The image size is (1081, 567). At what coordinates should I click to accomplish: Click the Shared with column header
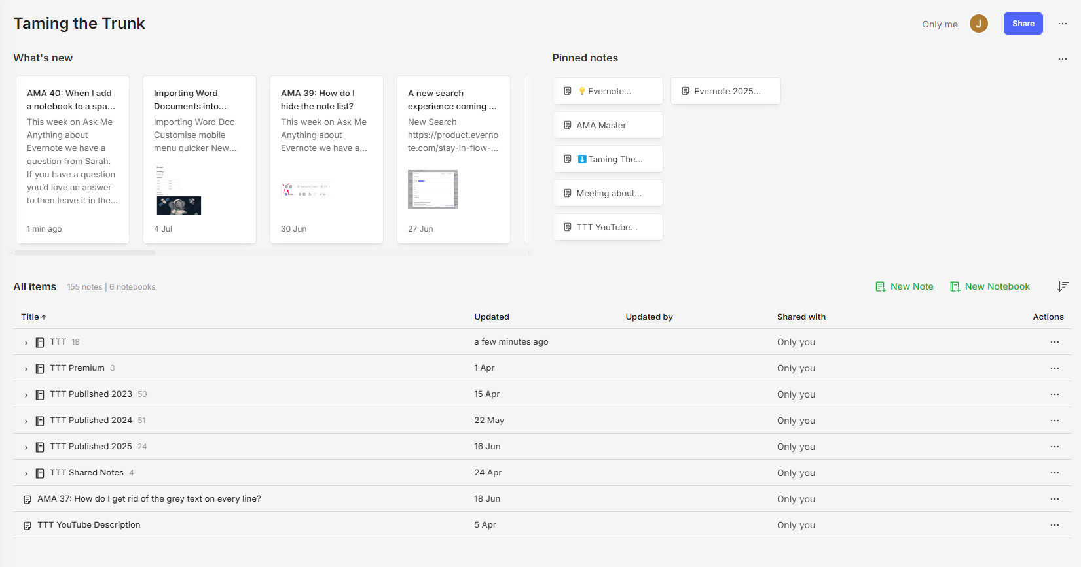pos(801,317)
